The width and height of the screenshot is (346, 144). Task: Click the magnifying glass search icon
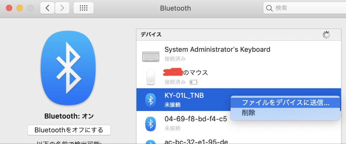pos(269,8)
